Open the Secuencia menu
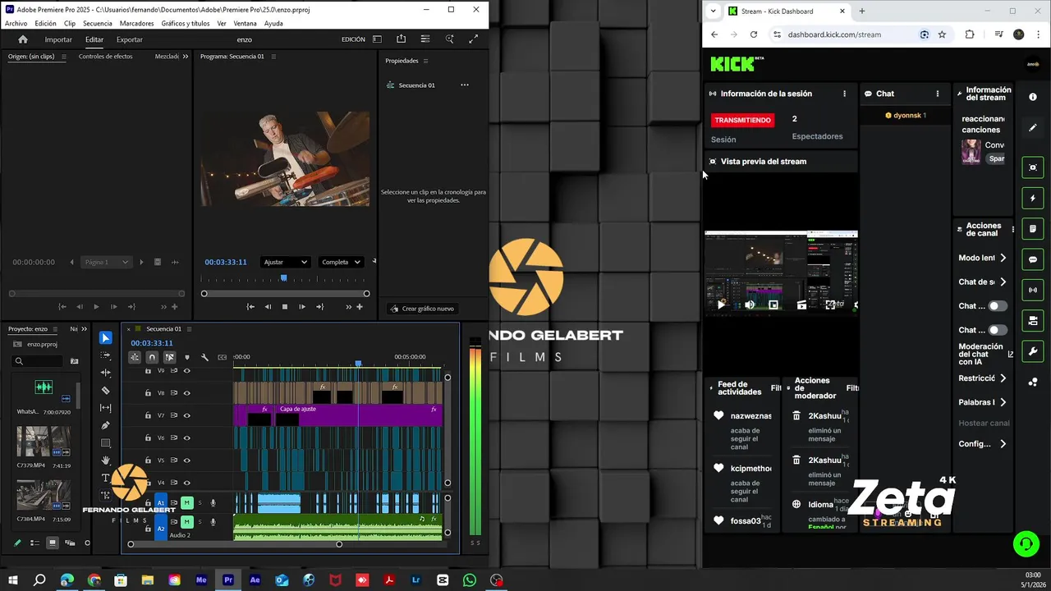The width and height of the screenshot is (1051, 591). pos(97,24)
